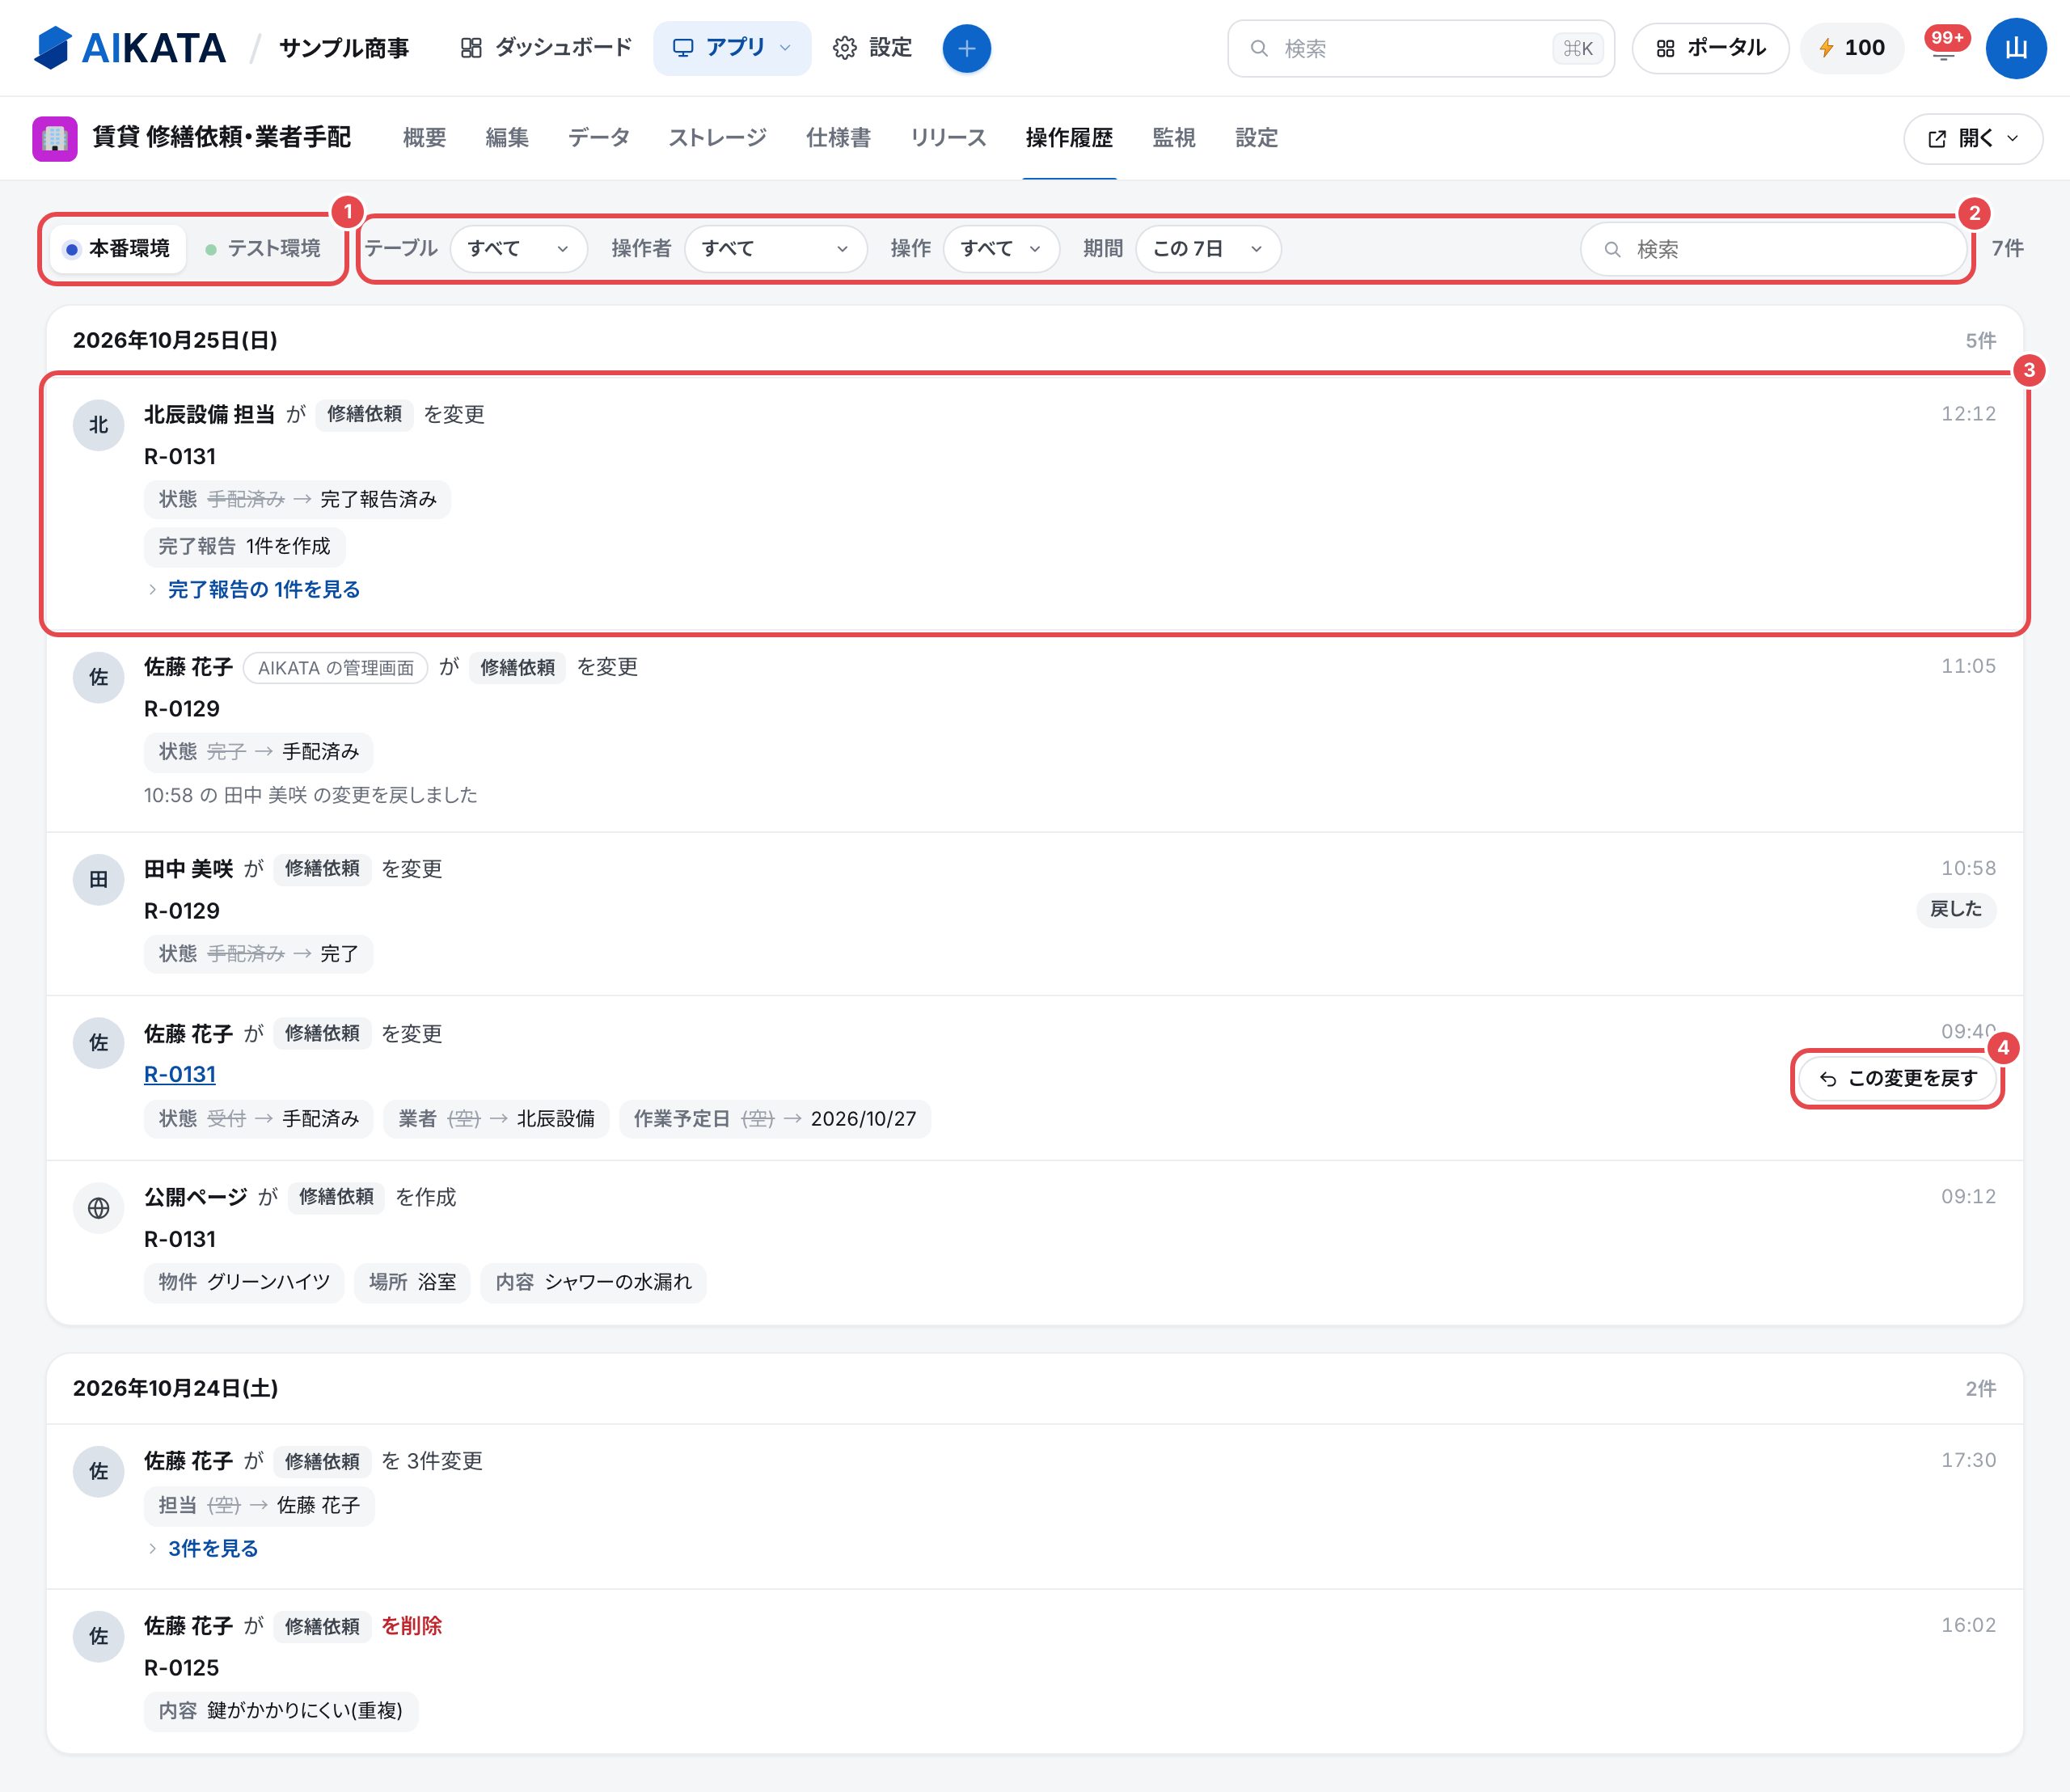Click the blue plus create button
This screenshot has width=2070, height=1792.
pos(966,48)
